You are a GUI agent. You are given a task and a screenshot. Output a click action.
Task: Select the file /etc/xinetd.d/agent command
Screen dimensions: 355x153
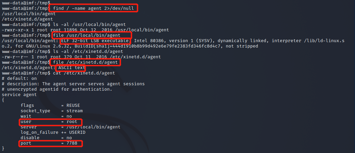(85, 62)
